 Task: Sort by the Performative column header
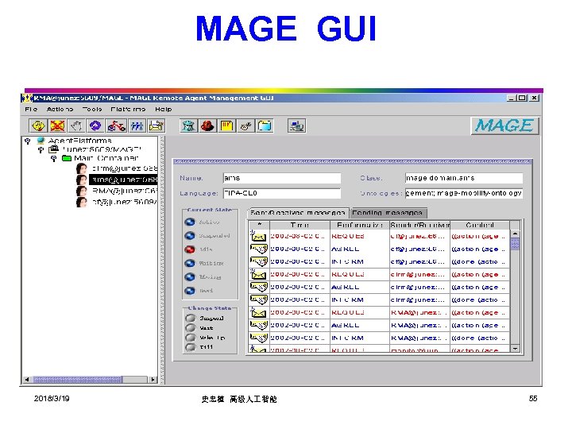(x=359, y=225)
